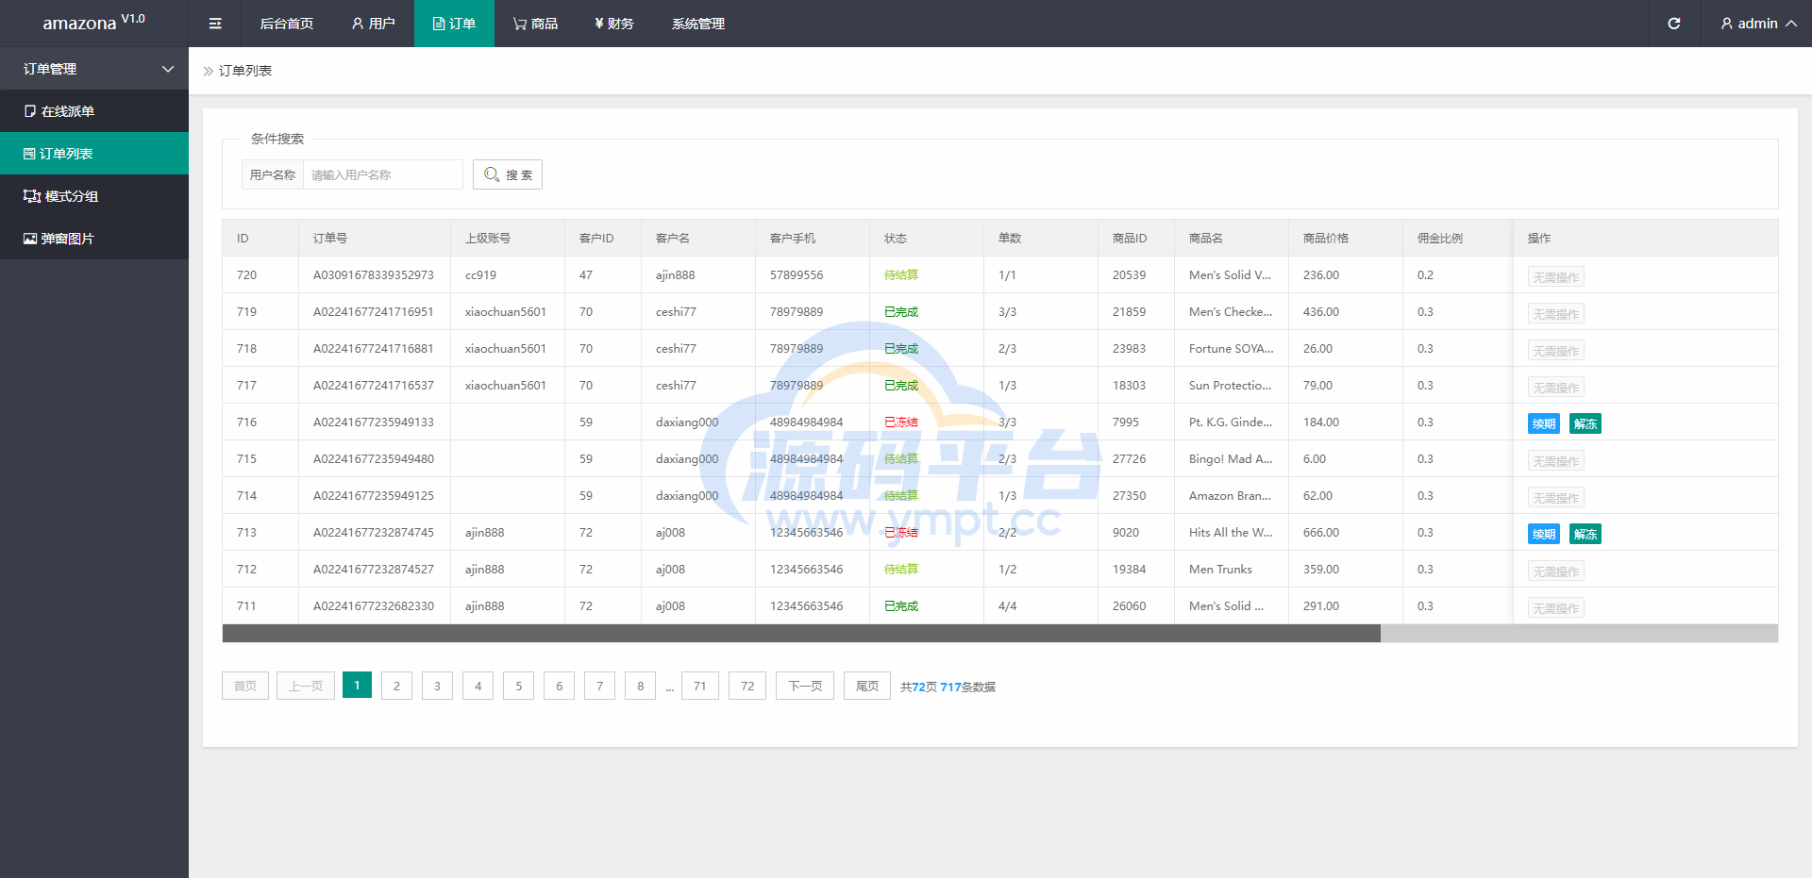The height and width of the screenshot is (878, 1812).
Task: Toggle the sidebar collapse hamburger icon
Action: [x=215, y=24]
